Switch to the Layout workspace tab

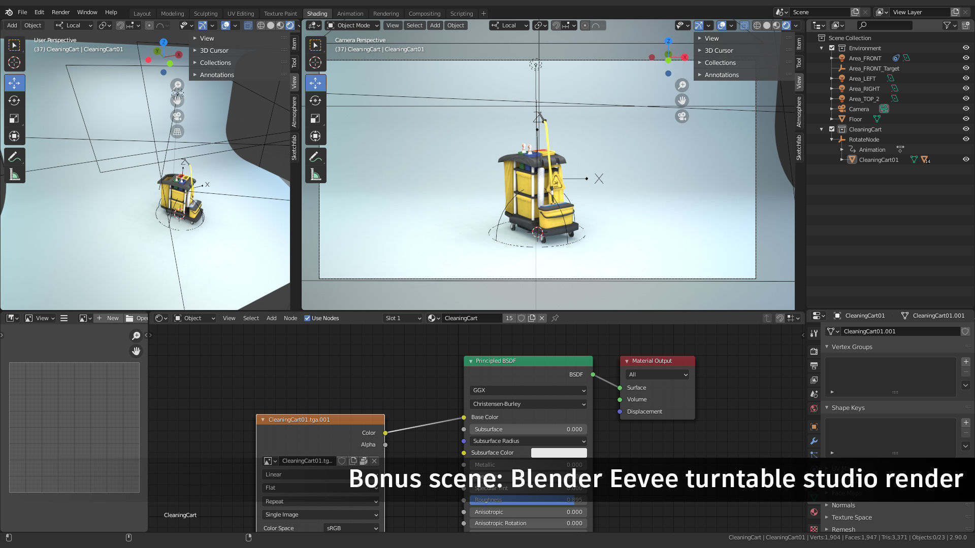coord(142,14)
